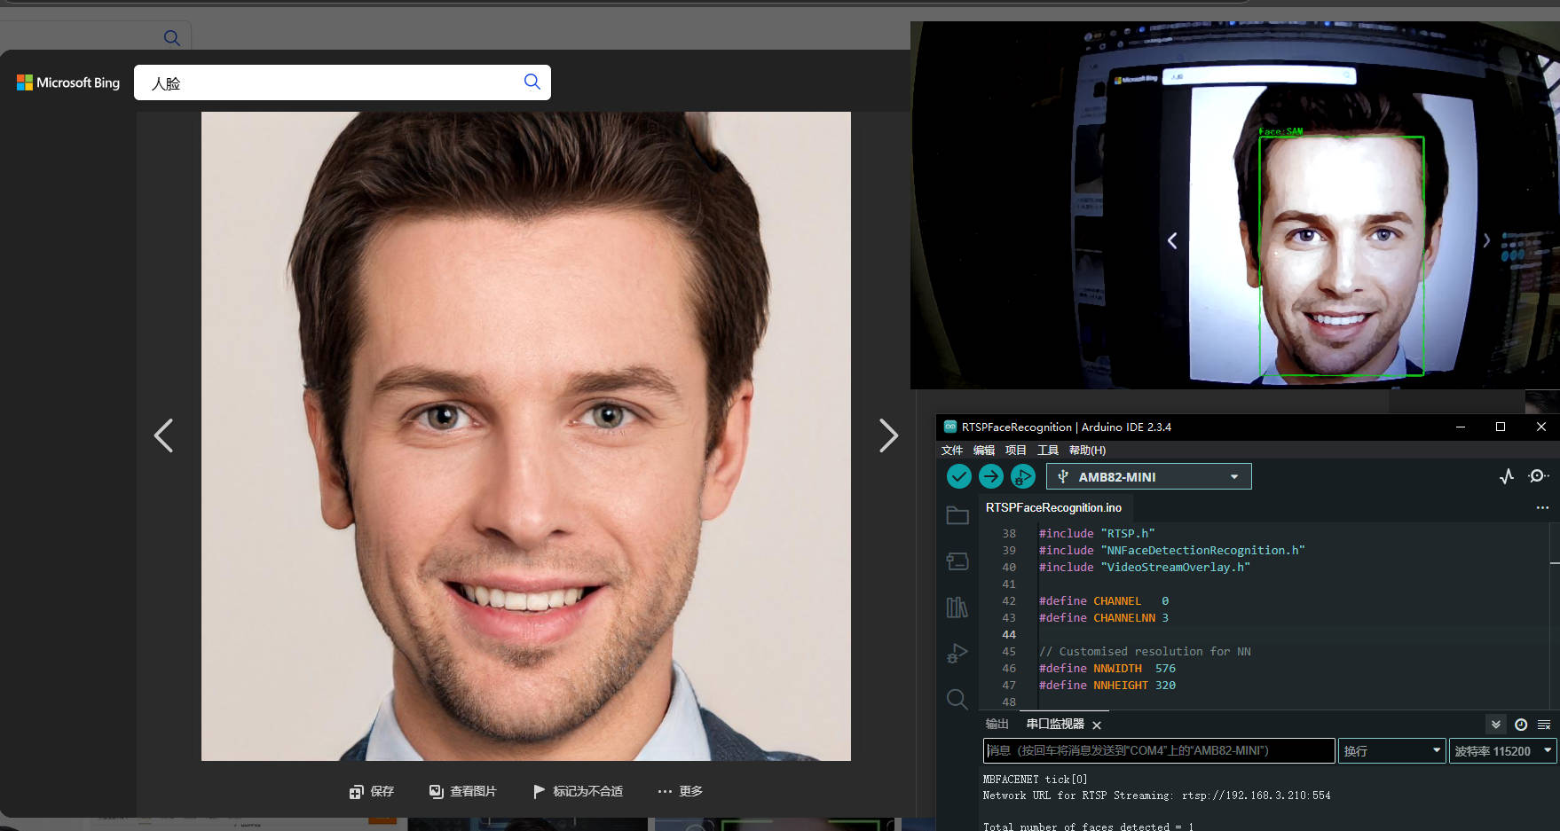Click the 保存 save button
The image size is (1560, 831).
[372, 791]
